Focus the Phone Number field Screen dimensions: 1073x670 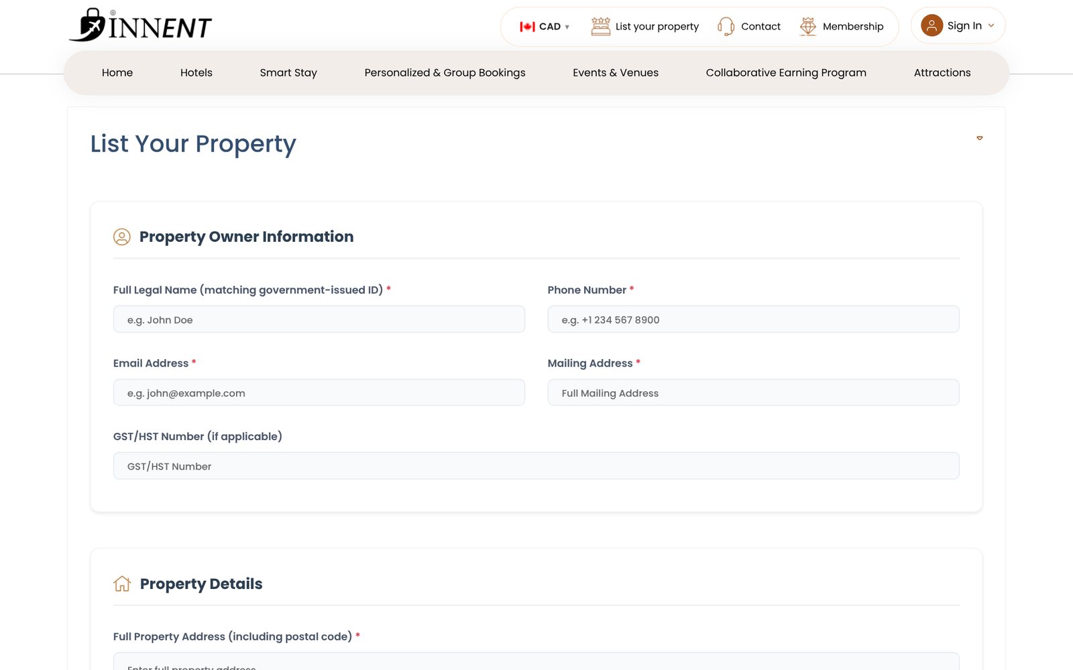(753, 320)
